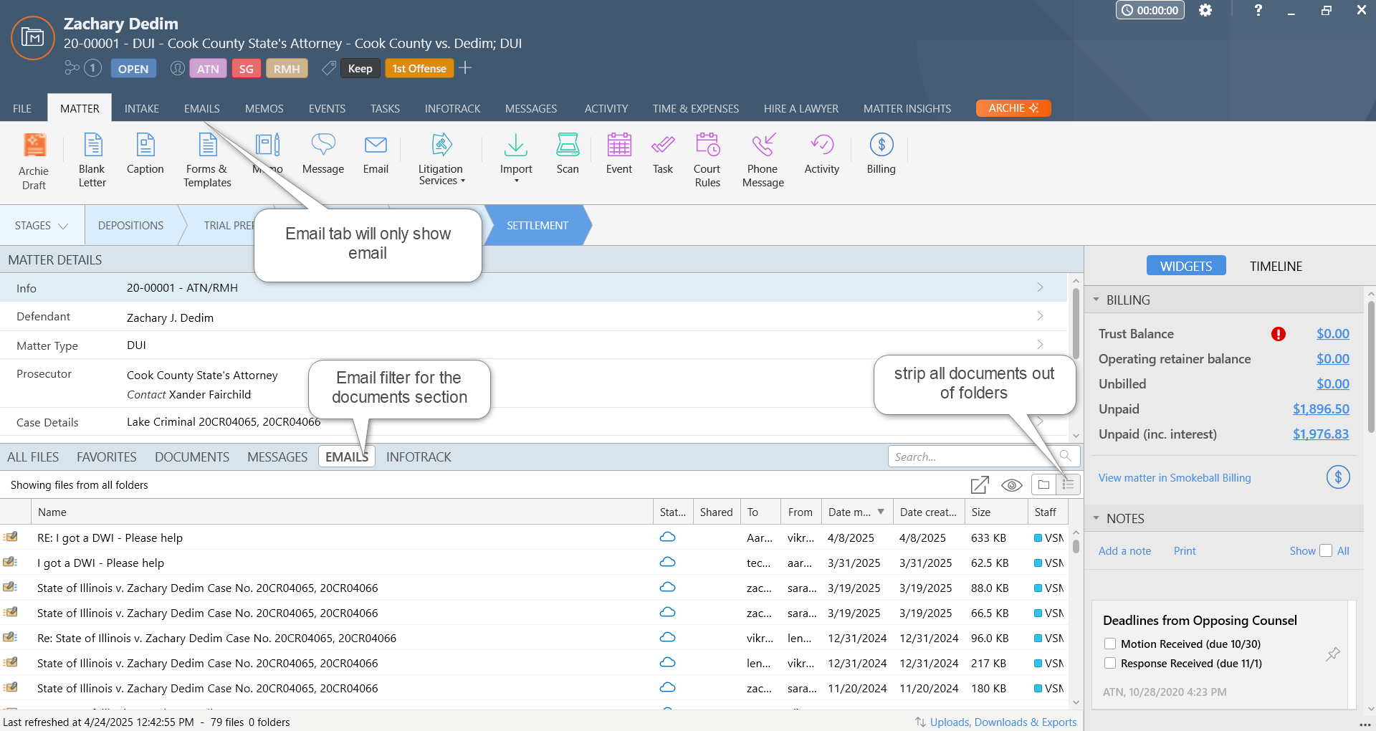Switch to the MEMOS ribbon tab

pyautogui.click(x=264, y=108)
